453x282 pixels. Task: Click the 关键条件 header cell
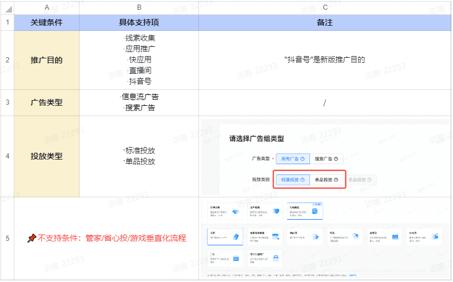coord(46,22)
